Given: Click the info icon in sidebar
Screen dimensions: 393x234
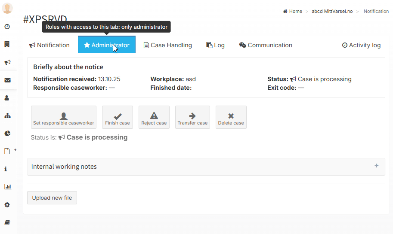Looking at the screenshot, I should pos(6,169).
